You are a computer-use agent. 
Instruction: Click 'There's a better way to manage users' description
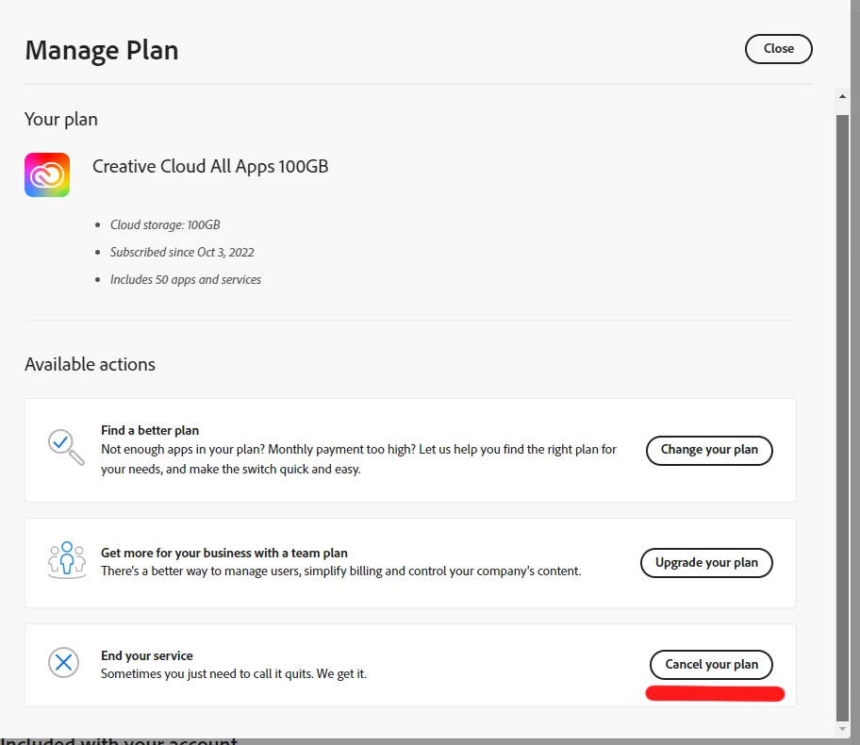tap(340, 571)
